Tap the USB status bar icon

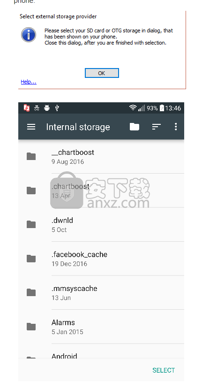click(57, 108)
